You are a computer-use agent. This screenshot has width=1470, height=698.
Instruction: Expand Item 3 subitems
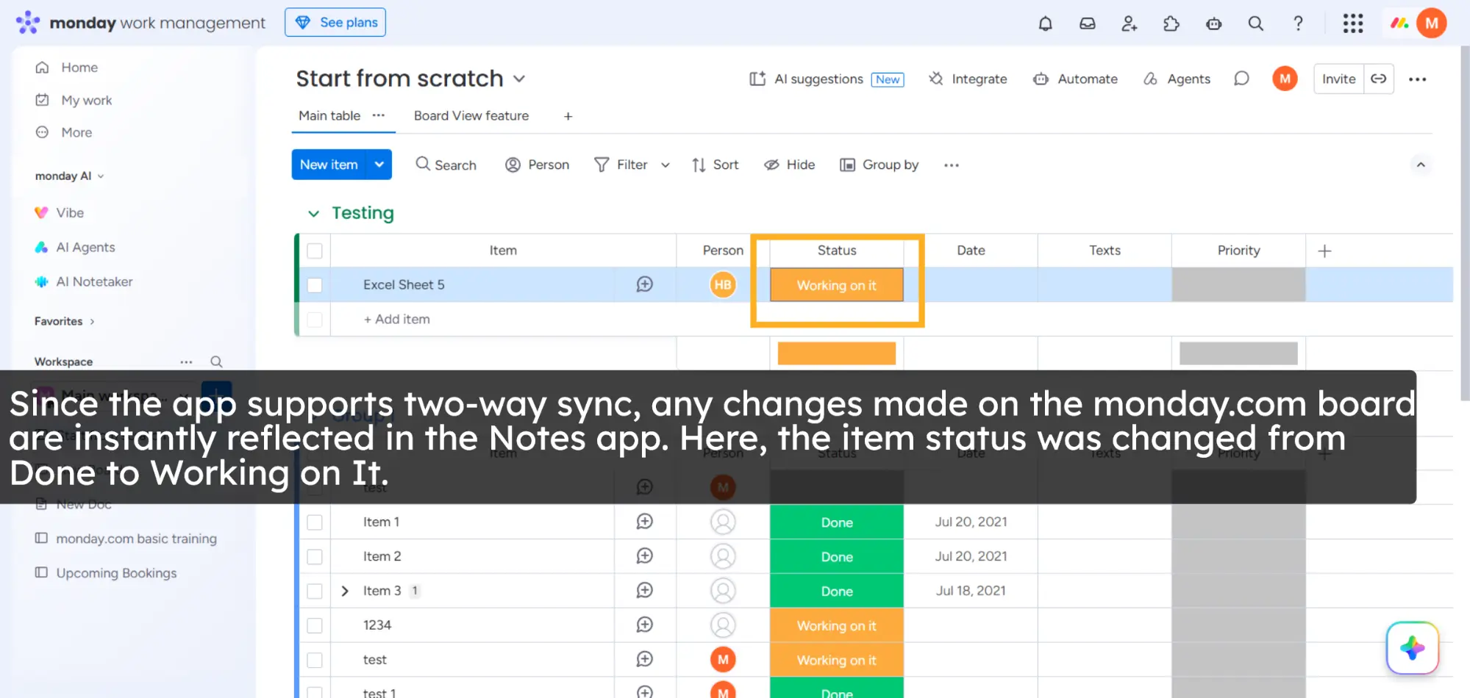click(345, 591)
